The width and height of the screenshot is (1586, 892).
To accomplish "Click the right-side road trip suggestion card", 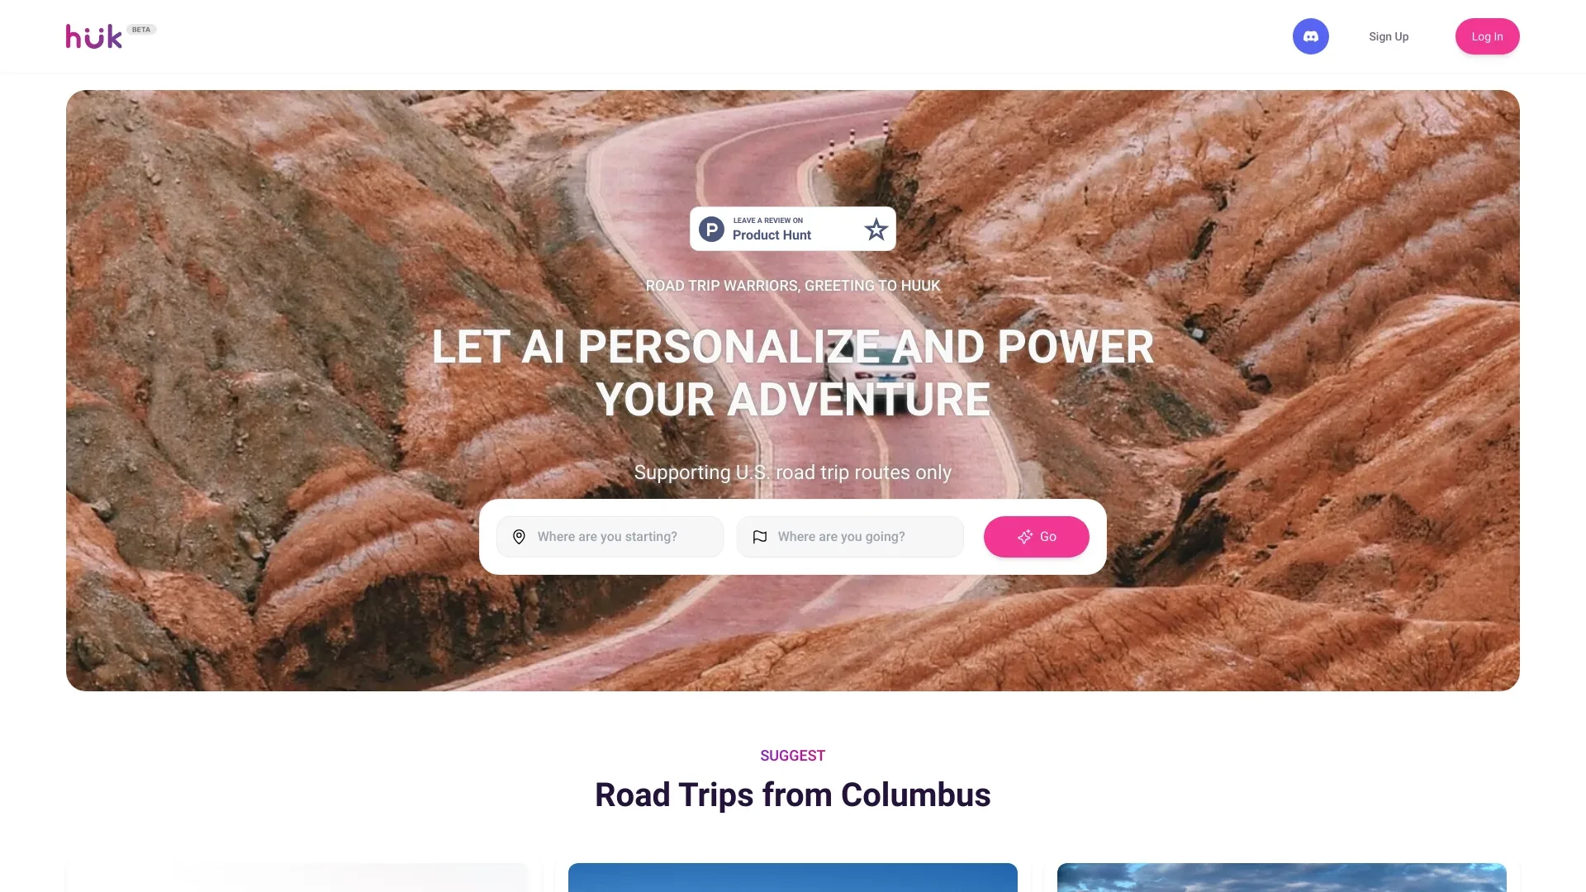I will tap(1281, 877).
